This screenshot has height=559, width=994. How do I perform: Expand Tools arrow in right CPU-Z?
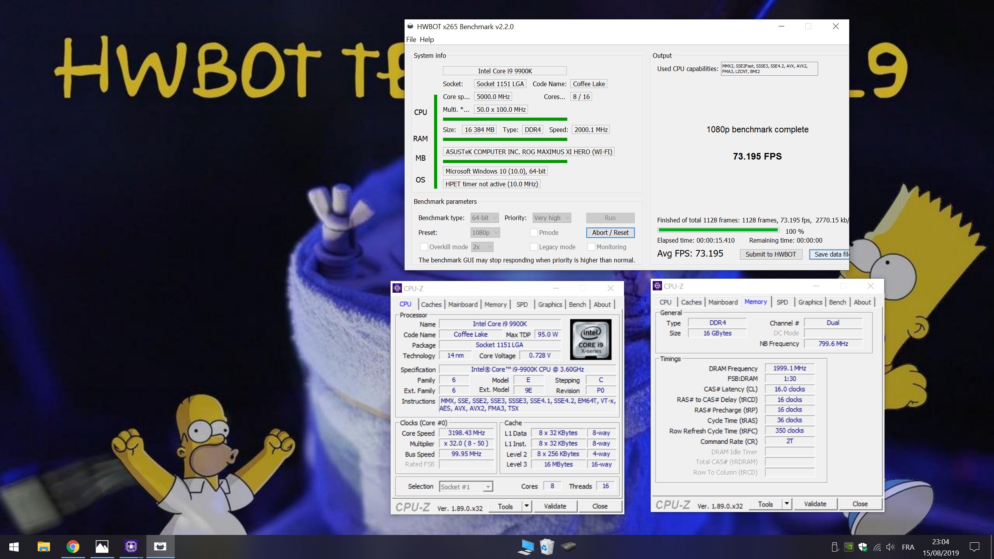[787, 504]
